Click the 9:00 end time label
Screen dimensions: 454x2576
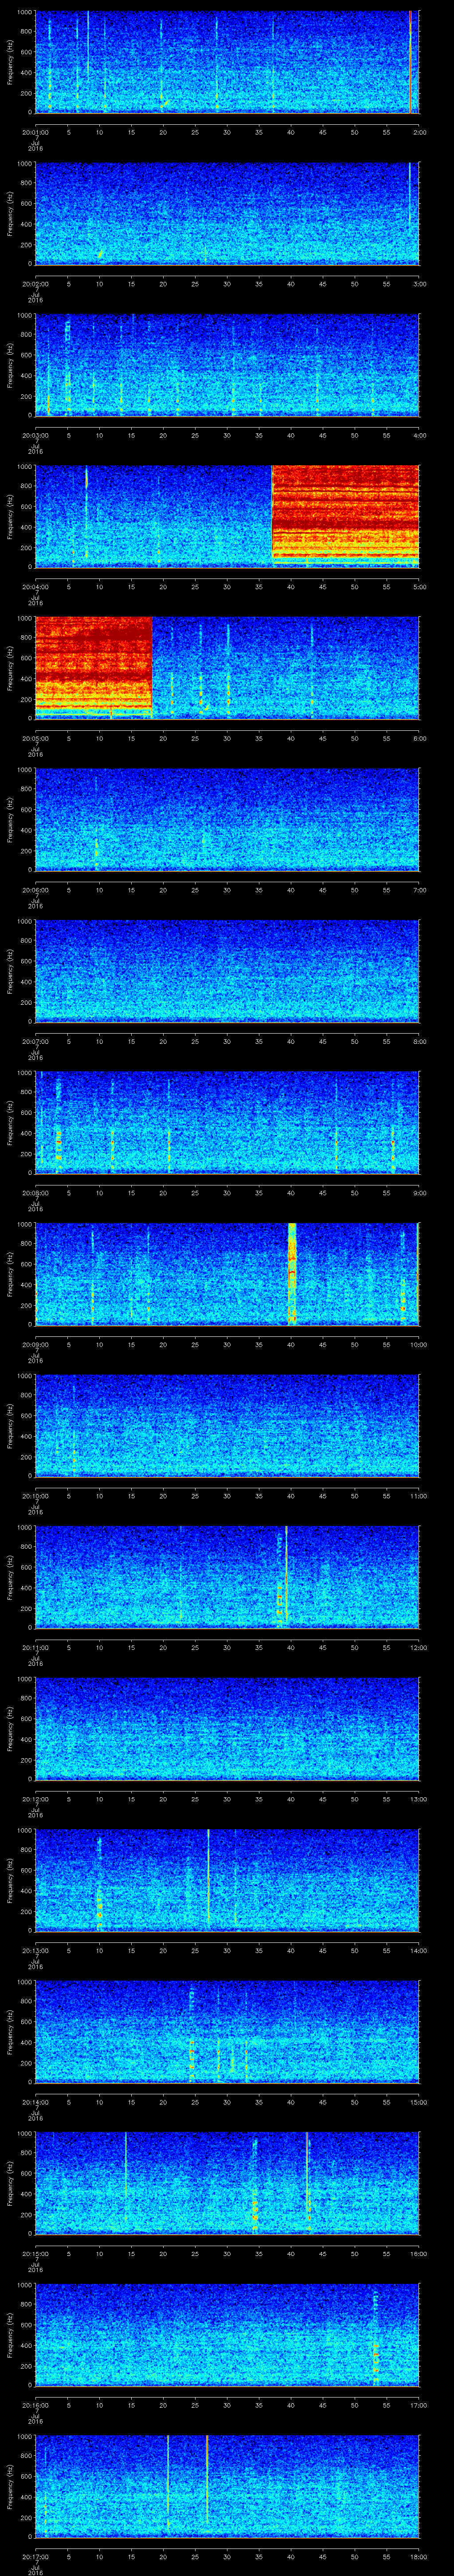[419, 1192]
